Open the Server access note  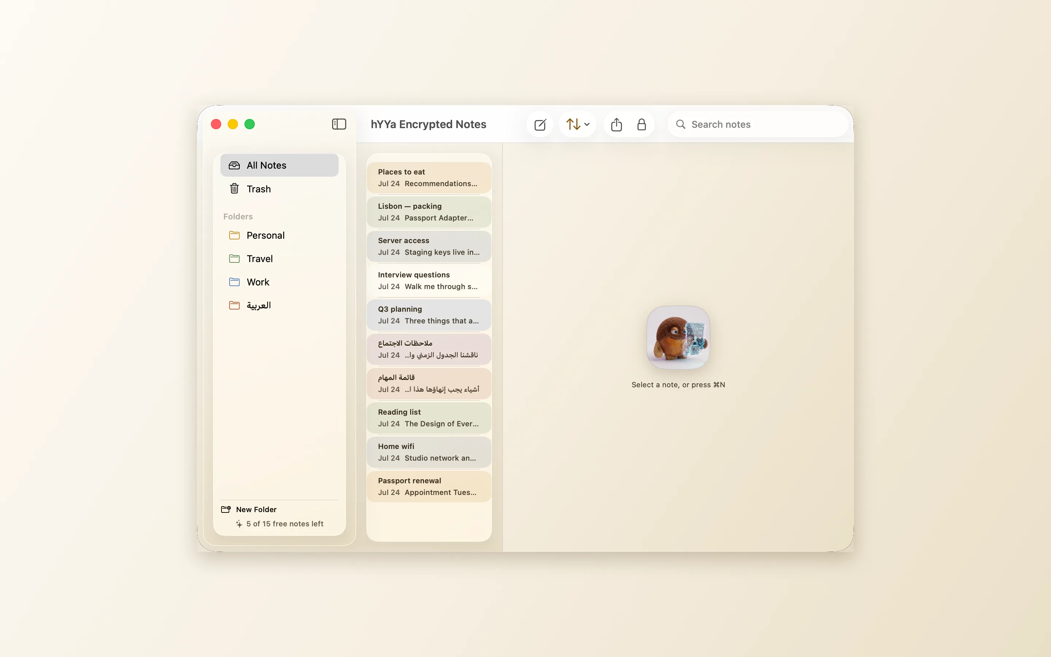[429, 246]
